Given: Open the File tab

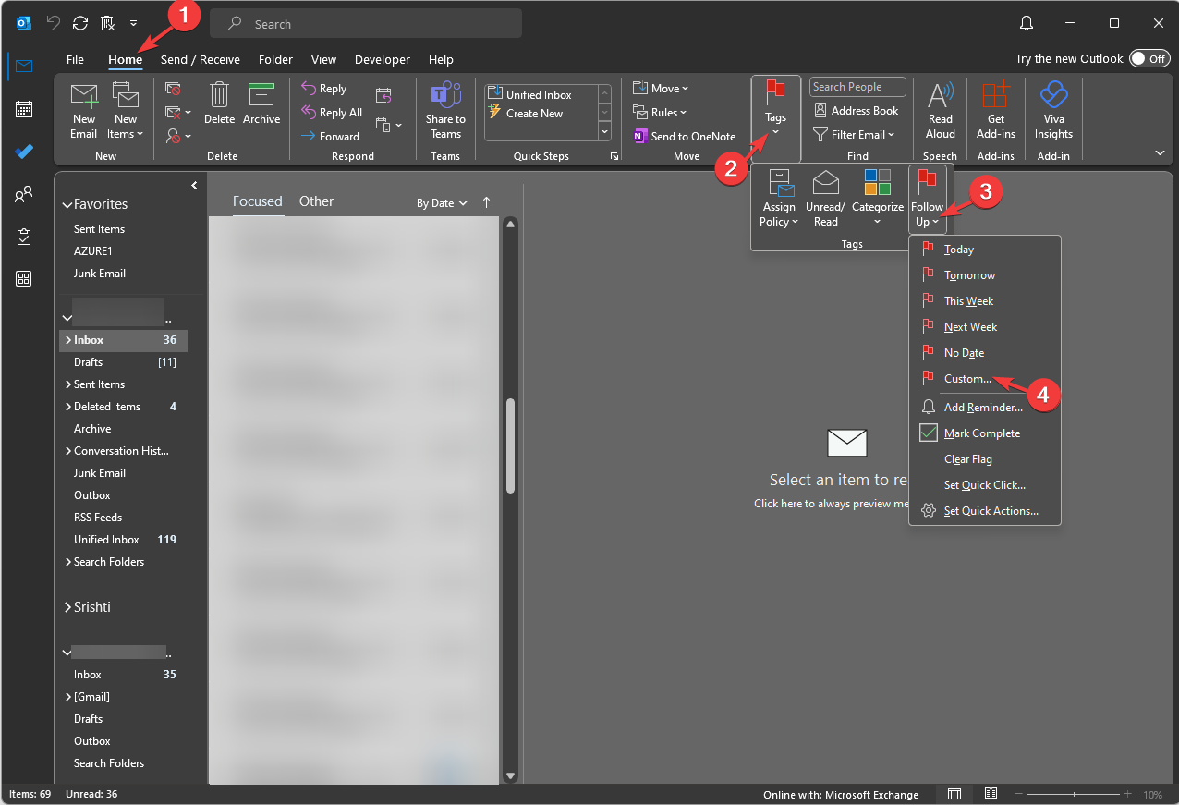Looking at the screenshot, I should (x=75, y=59).
